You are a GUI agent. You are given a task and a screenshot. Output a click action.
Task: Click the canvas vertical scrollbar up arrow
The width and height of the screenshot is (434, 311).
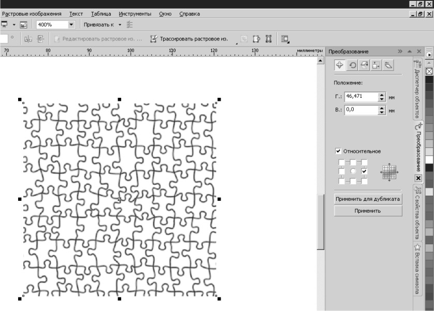[320, 61]
